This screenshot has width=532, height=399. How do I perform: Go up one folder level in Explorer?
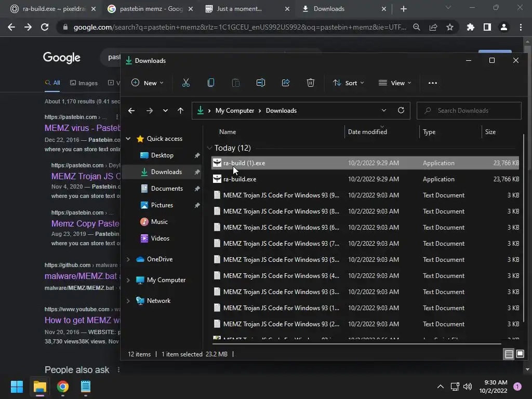pyautogui.click(x=180, y=111)
